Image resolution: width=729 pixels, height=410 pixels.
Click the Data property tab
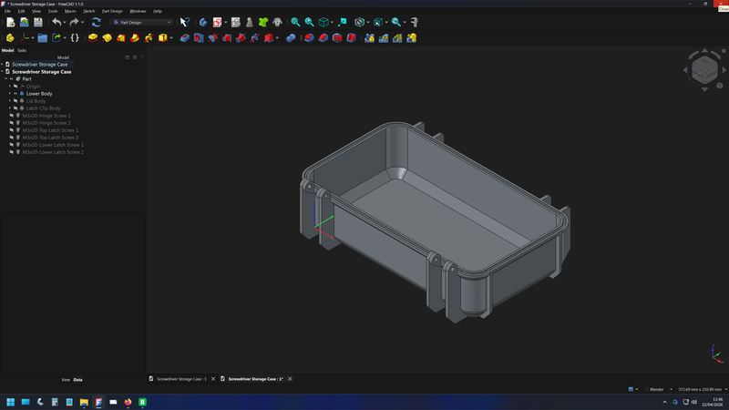77,379
